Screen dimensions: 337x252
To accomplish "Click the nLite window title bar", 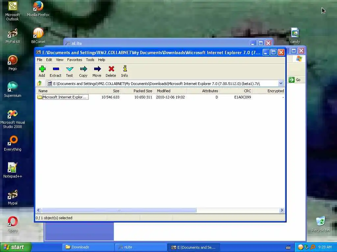I will [157, 43].
